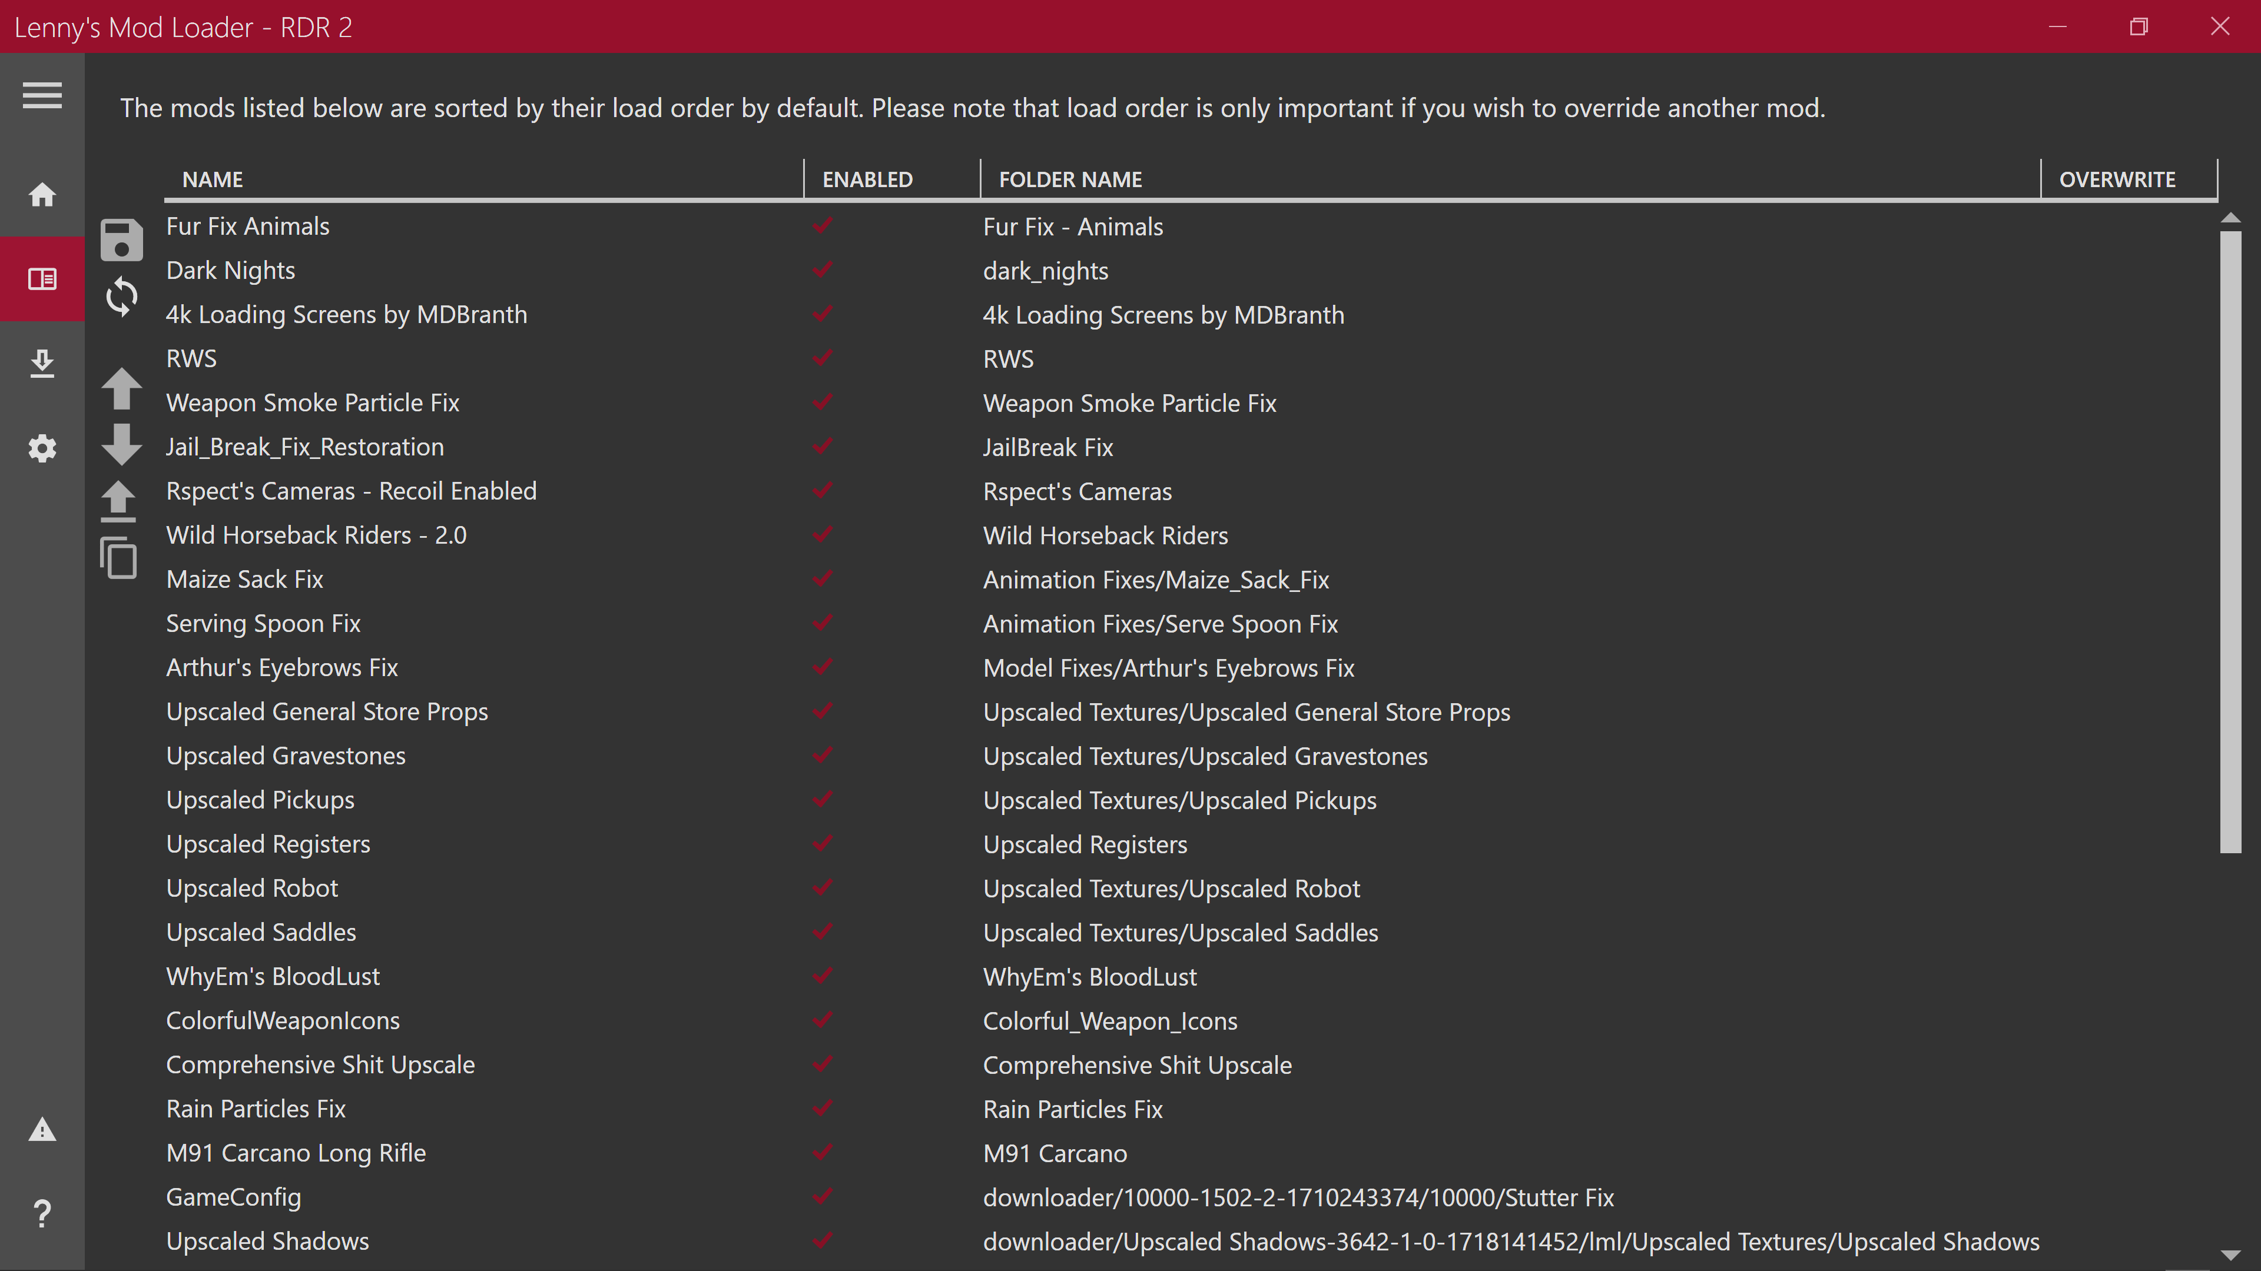This screenshot has height=1271, width=2261.
Task: Click the scrollbar down arrow
Action: click(2230, 1255)
